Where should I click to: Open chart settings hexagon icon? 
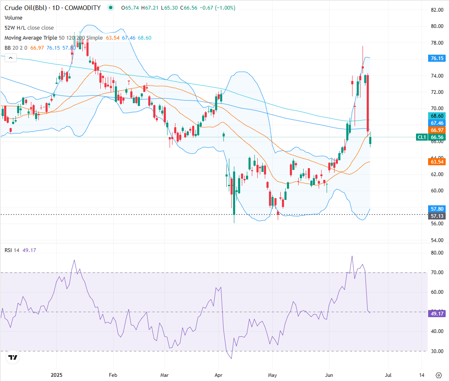(x=438, y=375)
